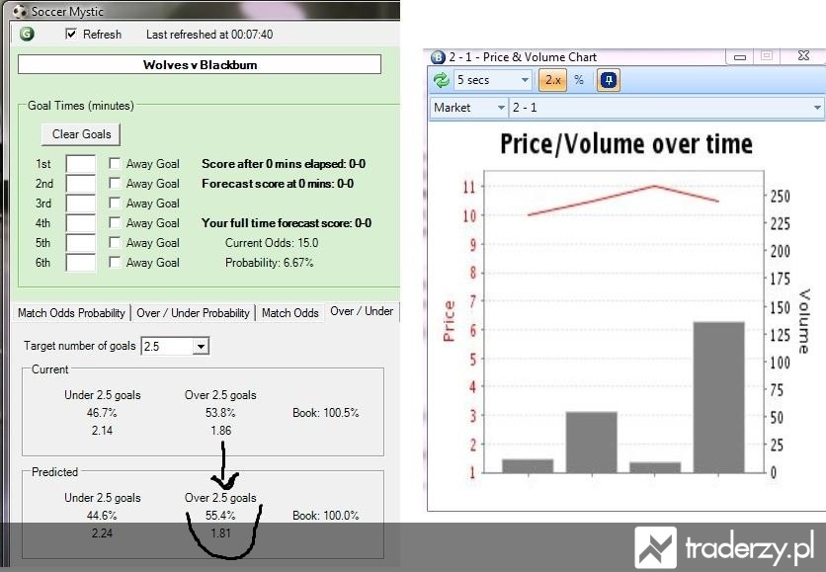This screenshot has height=572, width=826.
Task: Tick Away Goal for the 2nd goal
Action: (x=115, y=183)
